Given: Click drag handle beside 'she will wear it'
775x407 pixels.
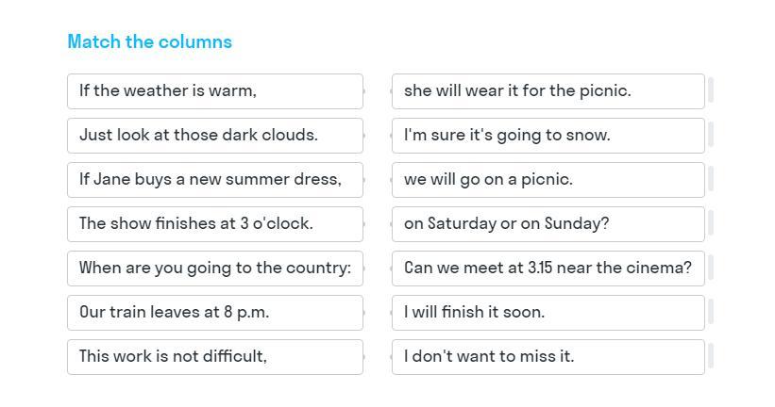Looking at the screenshot, I should coord(710,91).
